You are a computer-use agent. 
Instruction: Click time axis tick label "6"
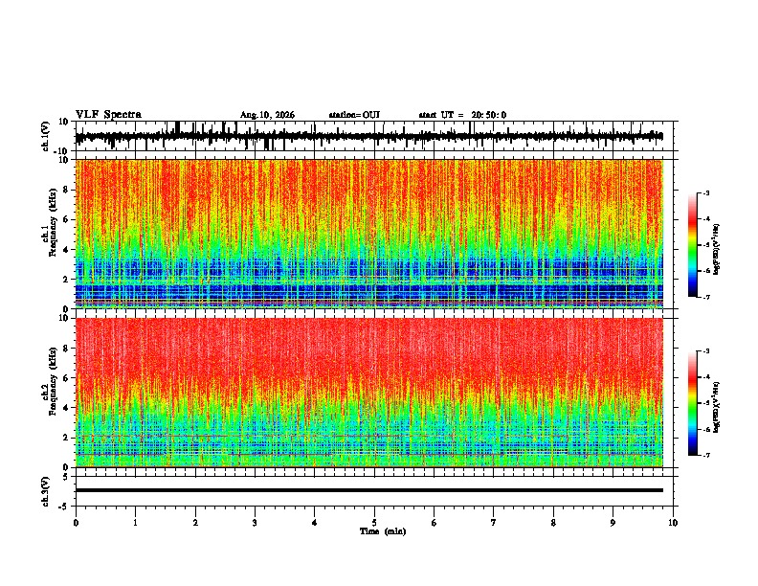435,523
